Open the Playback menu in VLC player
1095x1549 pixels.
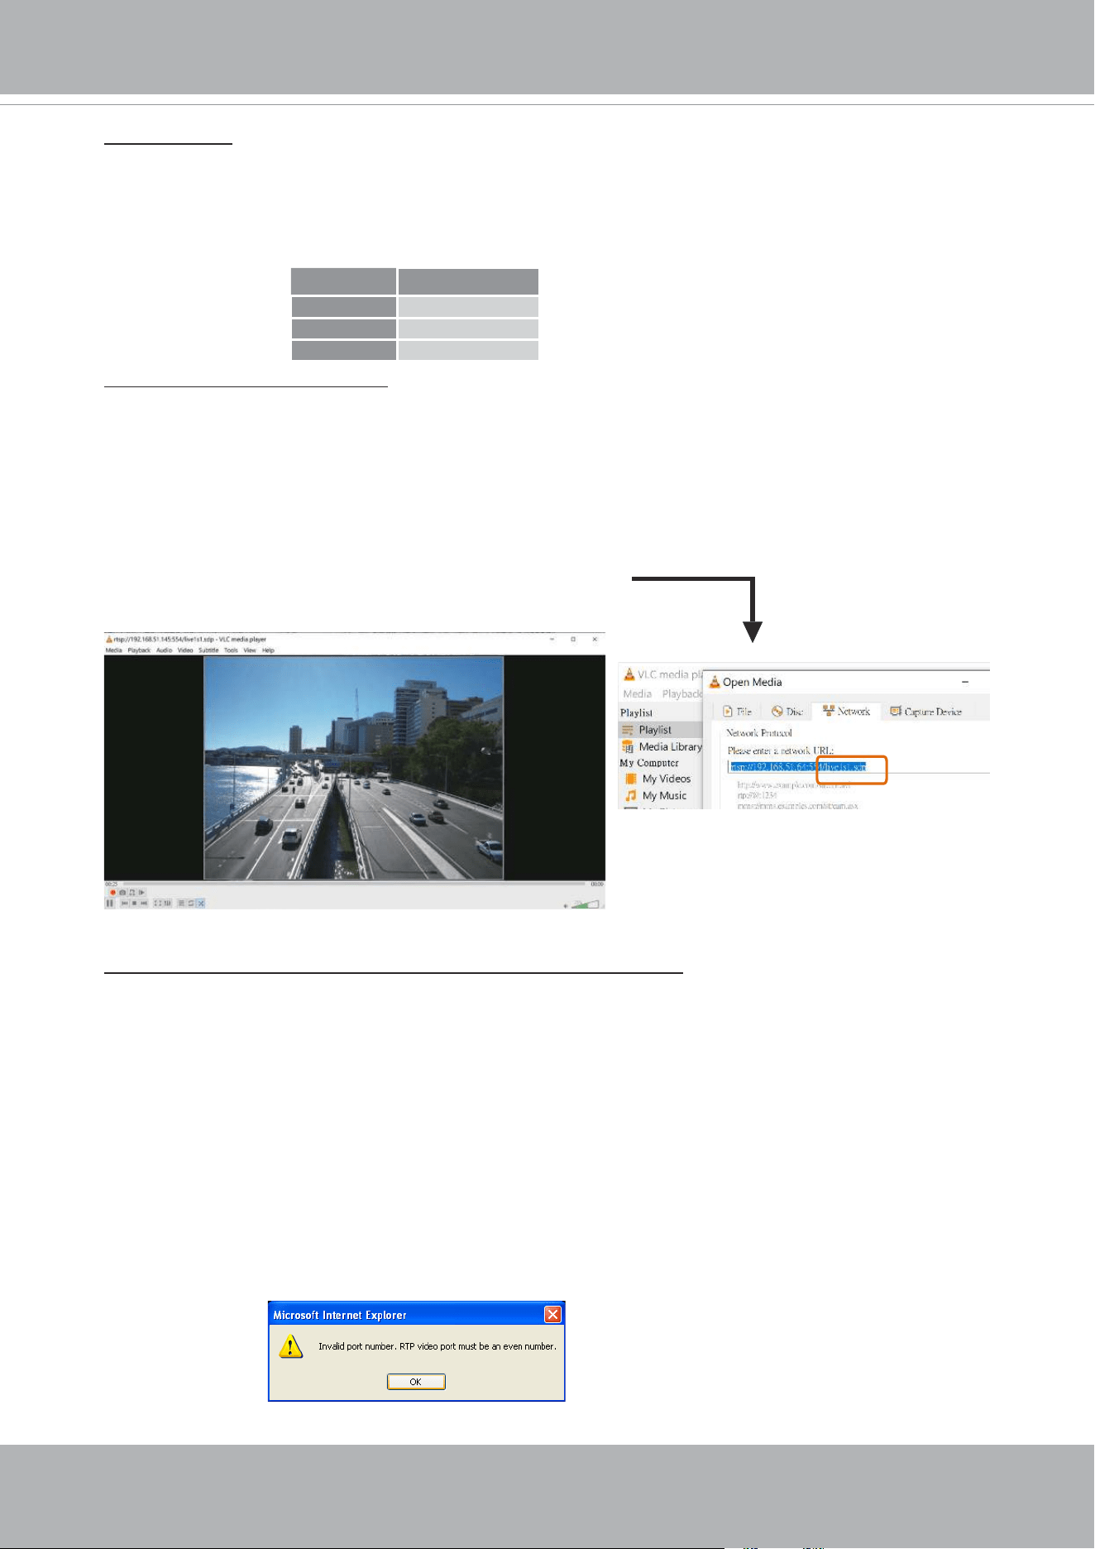click(x=139, y=650)
